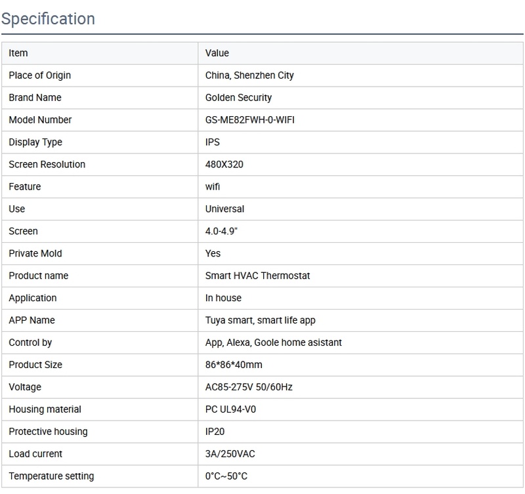Click the Value column header
The image size is (525, 494).
pyautogui.click(x=217, y=53)
